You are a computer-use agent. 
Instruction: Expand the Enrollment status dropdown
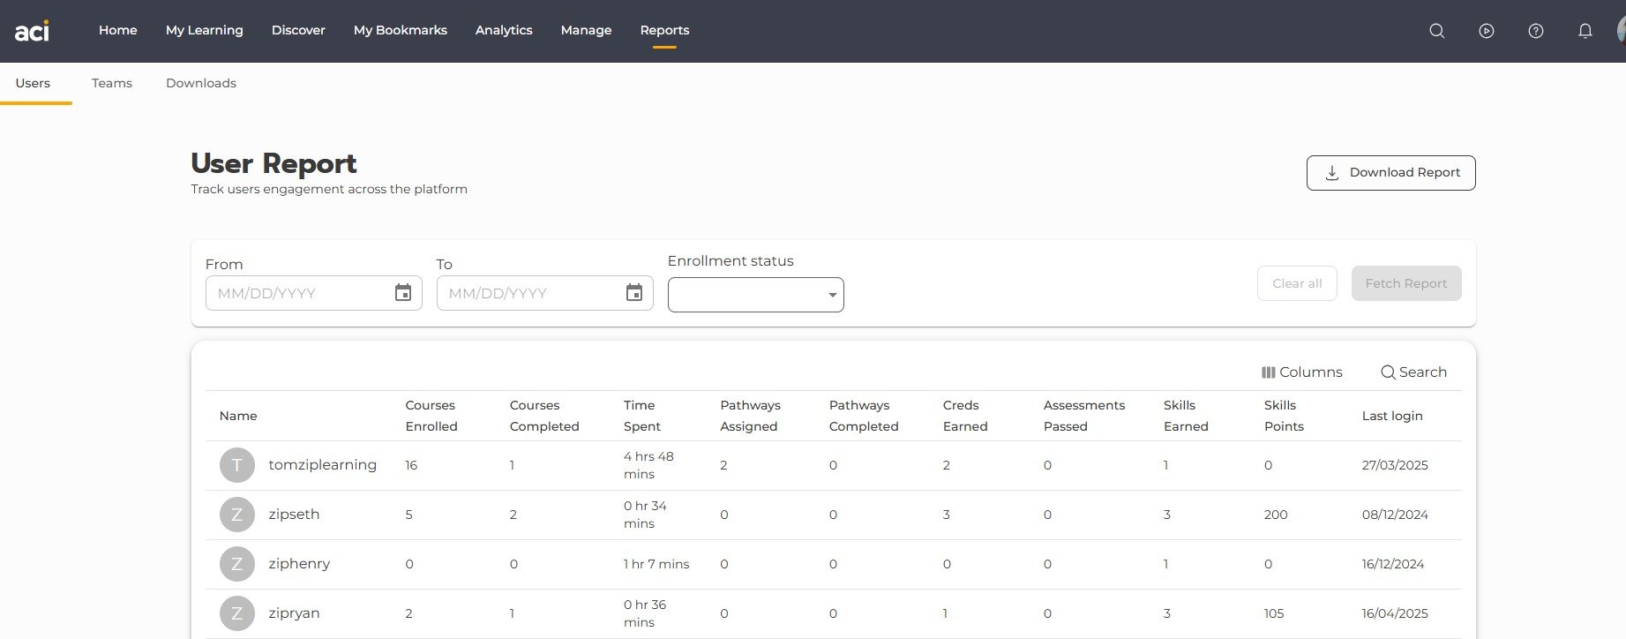click(x=755, y=295)
